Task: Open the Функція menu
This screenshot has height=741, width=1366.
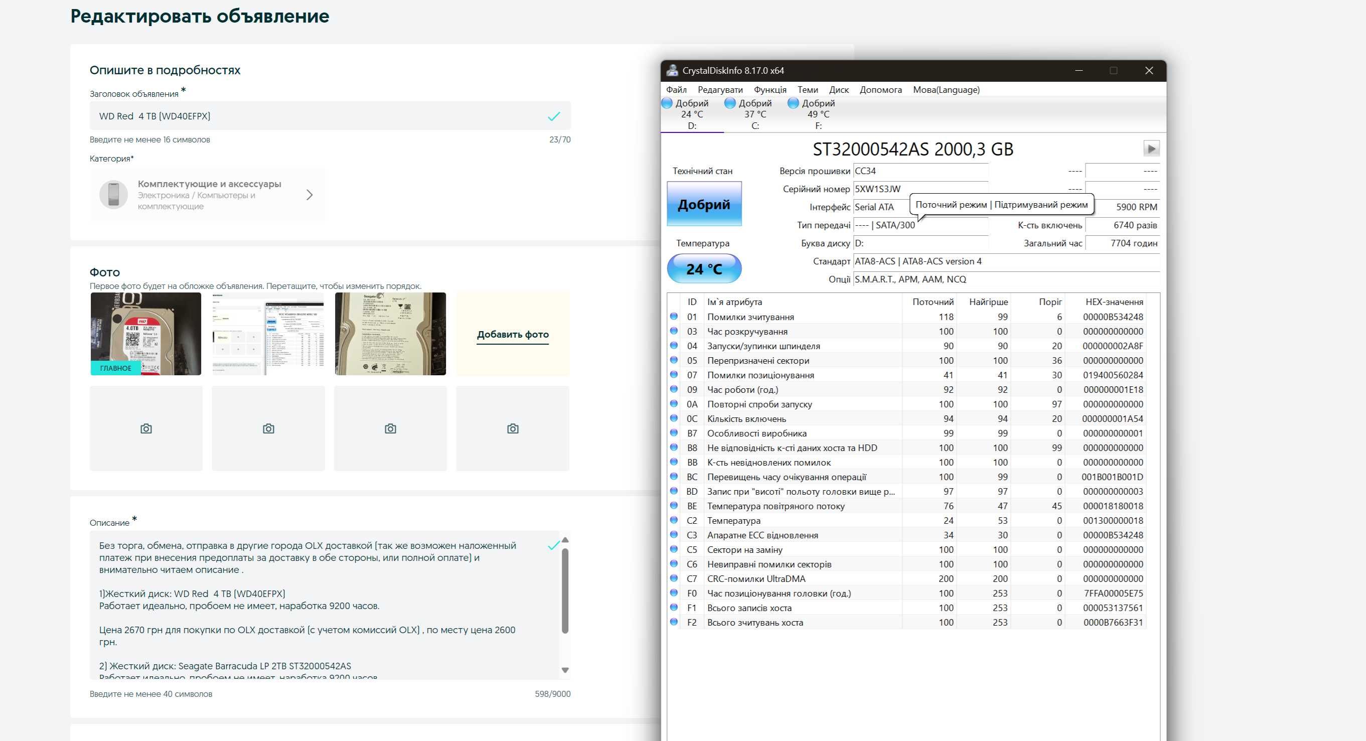Action: pyautogui.click(x=770, y=90)
